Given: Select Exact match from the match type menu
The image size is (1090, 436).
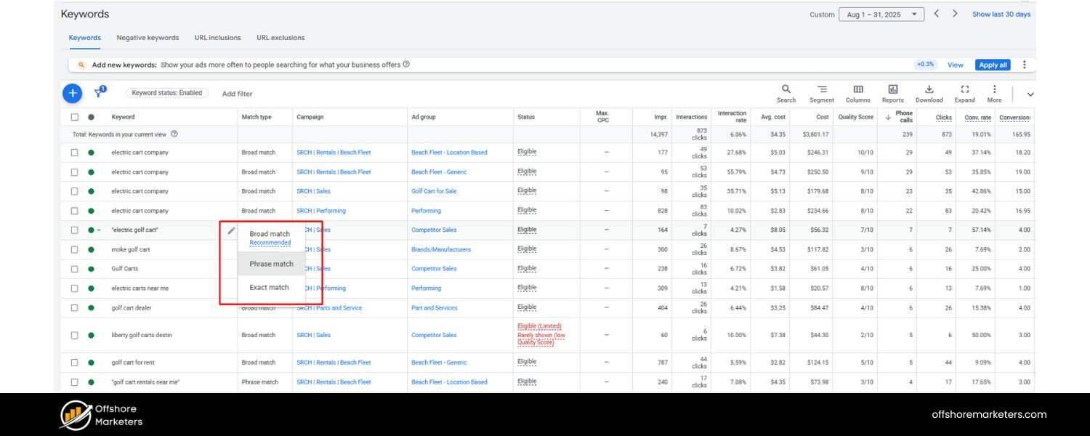Looking at the screenshot, I should pos(269,287).
